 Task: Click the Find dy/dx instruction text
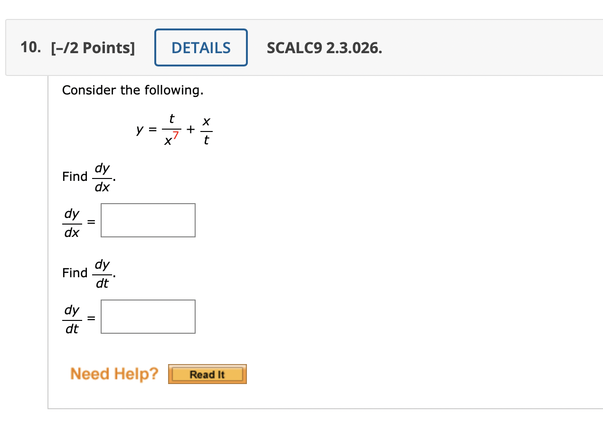[x=88, y=177]
